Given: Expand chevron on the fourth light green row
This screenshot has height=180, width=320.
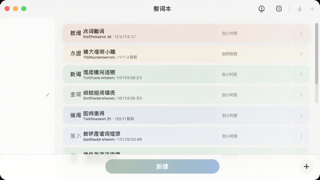Looking at the screenshot, I should 301,95.
